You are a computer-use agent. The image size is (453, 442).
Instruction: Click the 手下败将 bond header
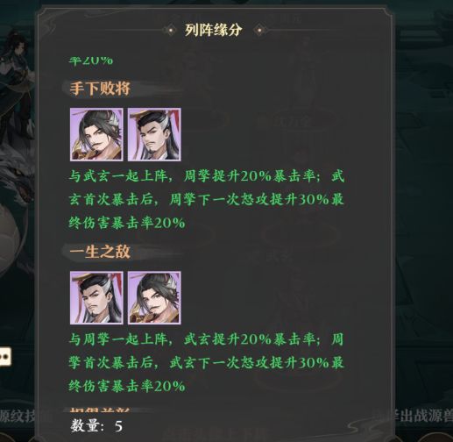100,88
